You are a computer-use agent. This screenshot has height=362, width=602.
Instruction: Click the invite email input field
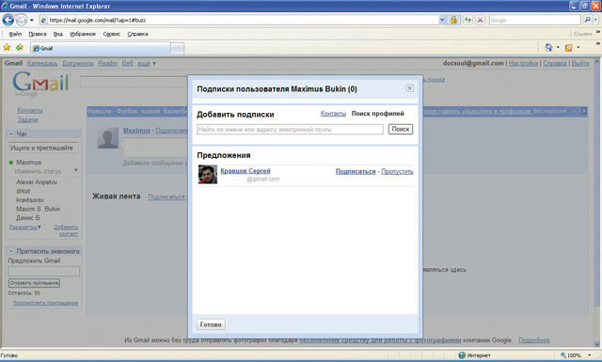click(x=44, y=272)
